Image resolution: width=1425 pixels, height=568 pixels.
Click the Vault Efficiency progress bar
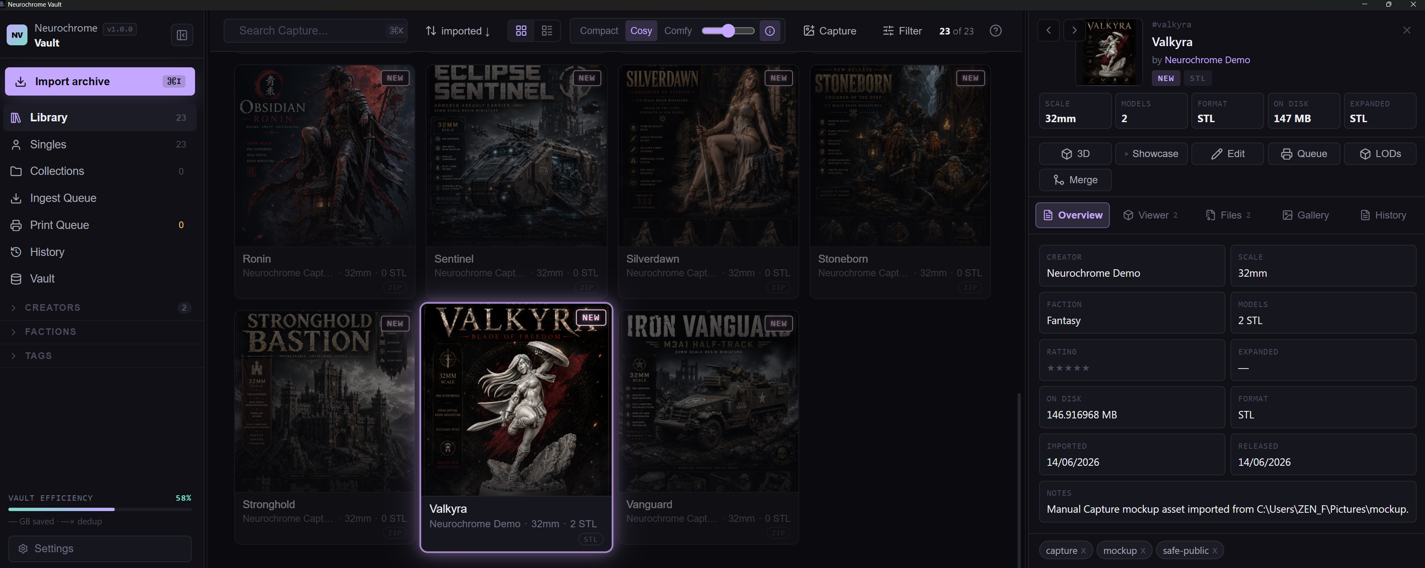(x=100, y=509)
